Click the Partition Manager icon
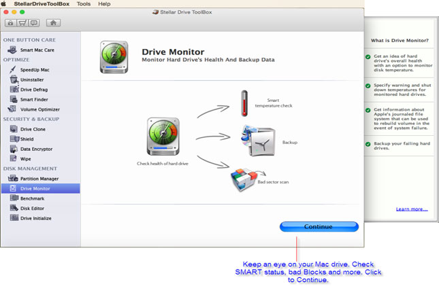439x286 pixels. click(13, 178)
